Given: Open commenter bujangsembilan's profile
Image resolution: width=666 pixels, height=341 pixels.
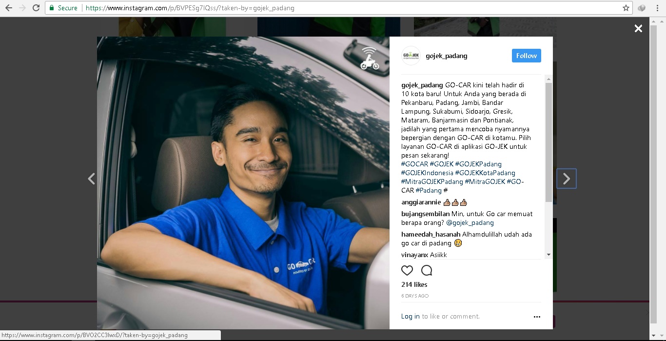Looking at the screenshot, I should (426, 214).
